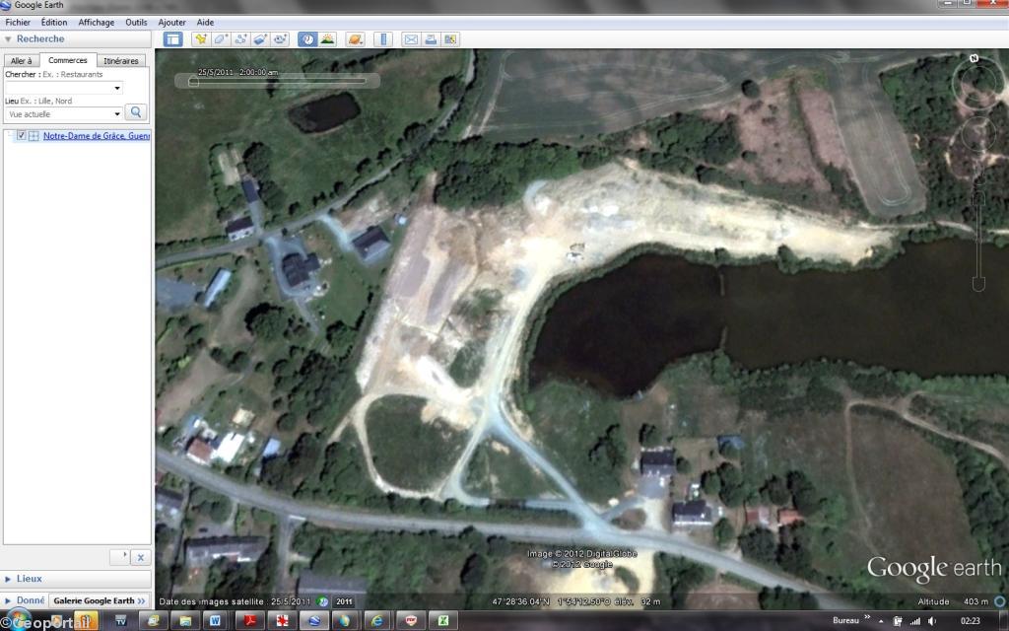Open the ruler measurement tool
1009x631 pixels.
coord(383,39)
